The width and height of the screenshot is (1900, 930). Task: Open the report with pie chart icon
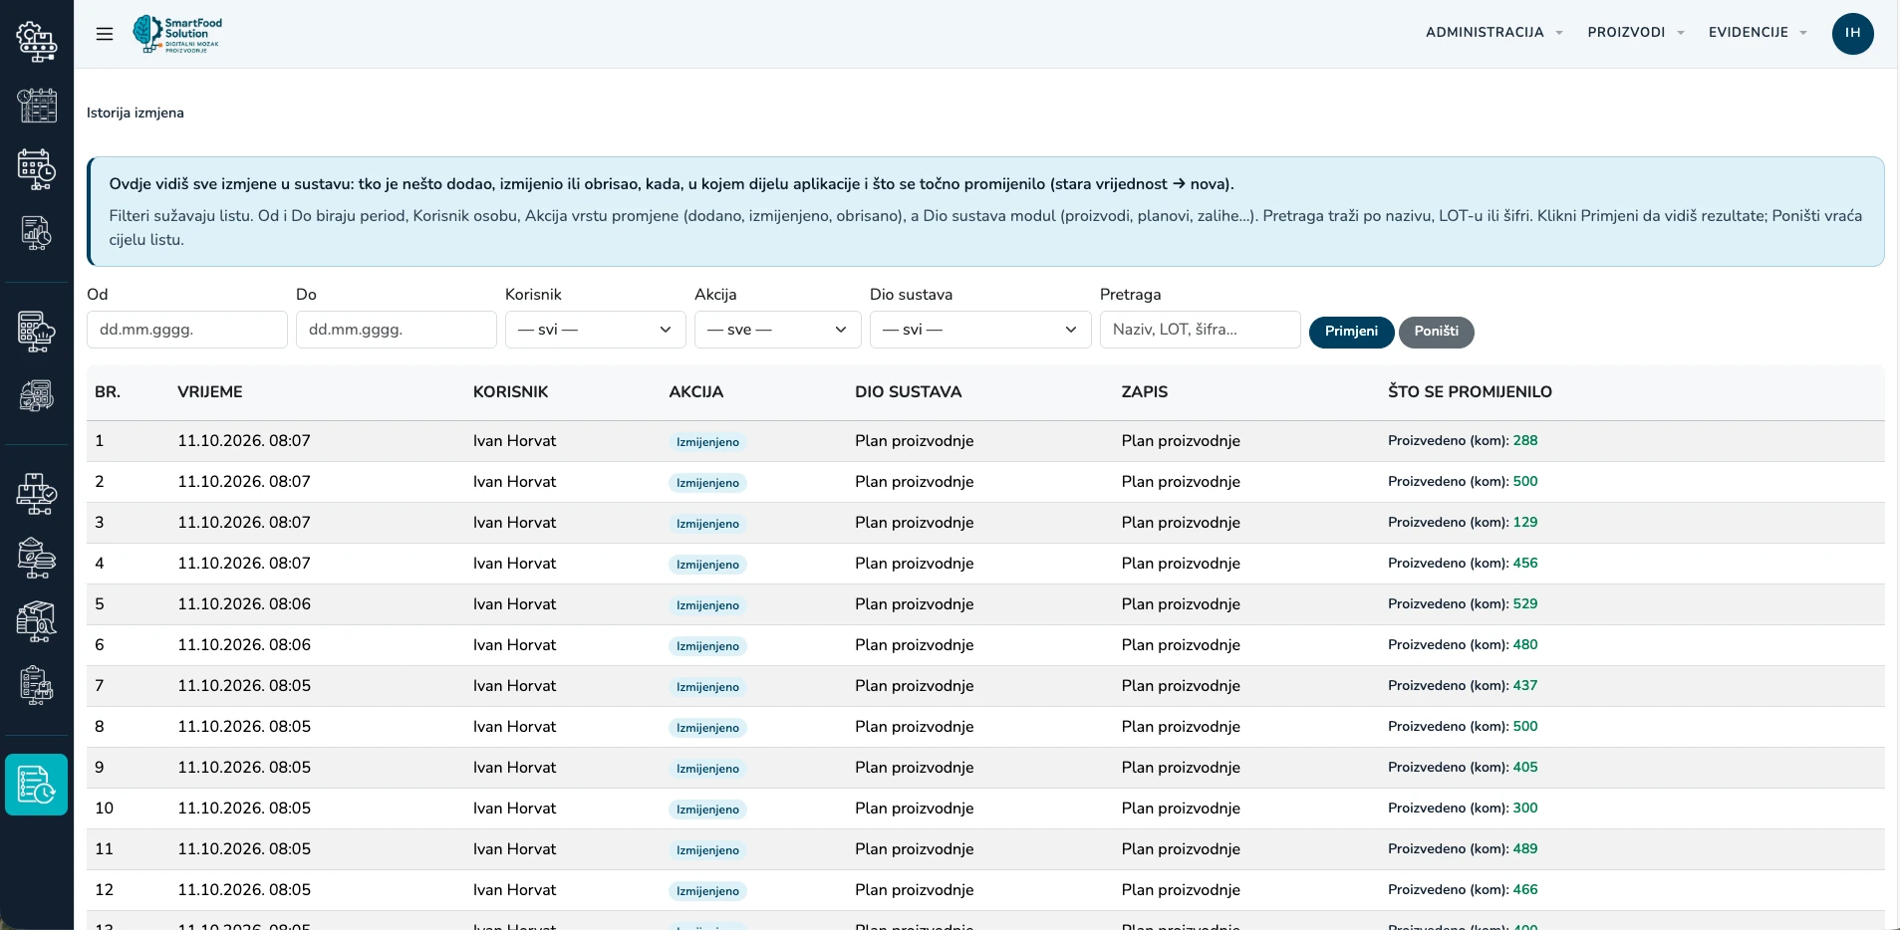tap(36, 233)
